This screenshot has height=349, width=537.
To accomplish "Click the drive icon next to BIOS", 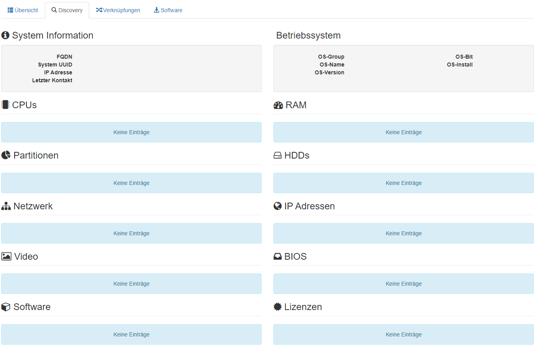I will point(277,256).
